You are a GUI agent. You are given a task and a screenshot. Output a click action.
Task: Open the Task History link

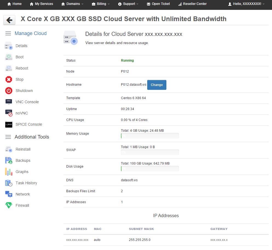[x=26, y=183]
